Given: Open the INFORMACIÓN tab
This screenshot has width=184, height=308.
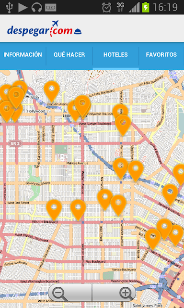Looking at the screenshot, I should (x=23, y=55).
